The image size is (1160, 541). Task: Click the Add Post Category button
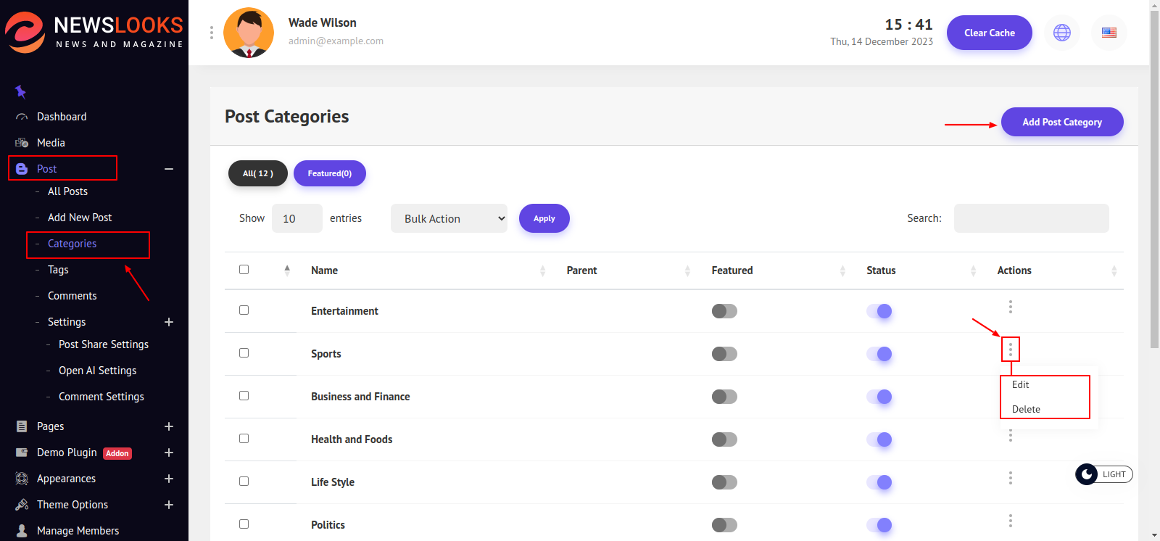1061,122
